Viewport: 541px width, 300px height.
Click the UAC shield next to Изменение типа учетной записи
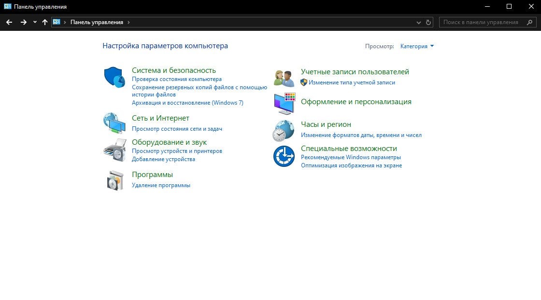[304, 82]
